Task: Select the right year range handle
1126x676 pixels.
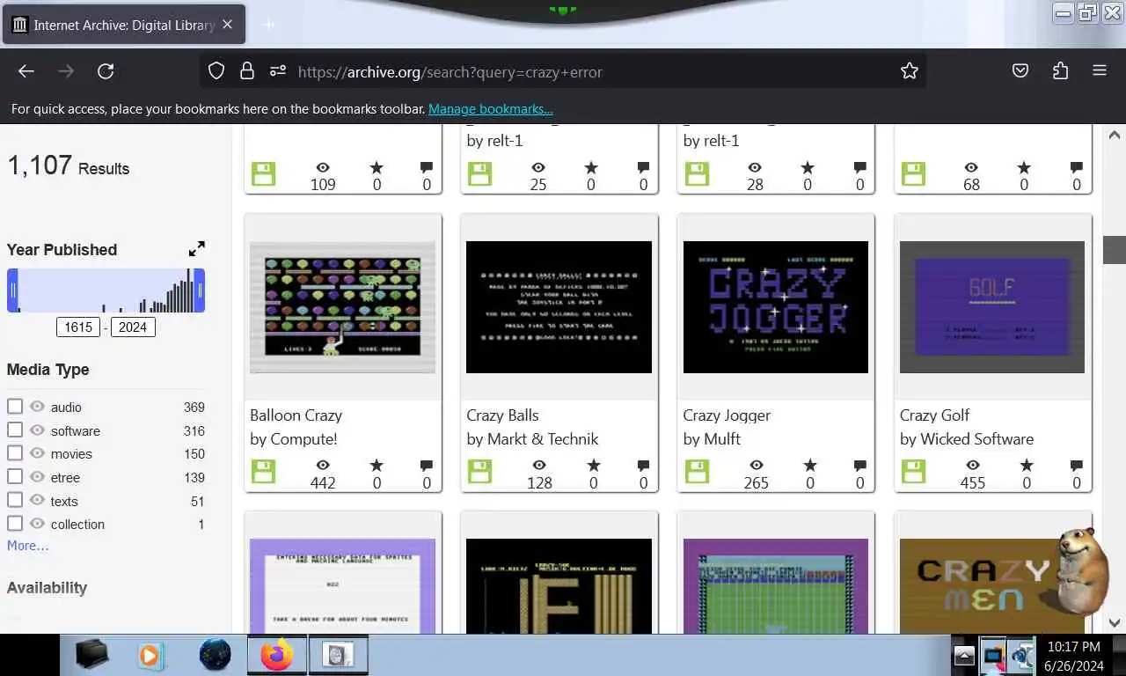Action: click(x=200, y=290)
